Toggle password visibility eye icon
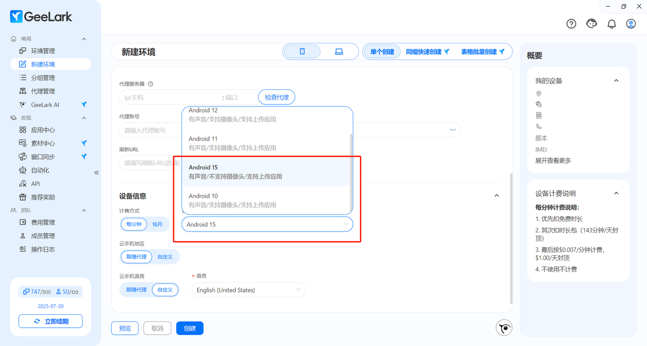The width and height of the screenshot is (647, 346). click(453, 130)
